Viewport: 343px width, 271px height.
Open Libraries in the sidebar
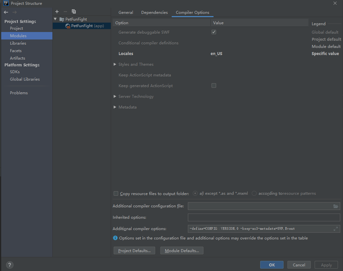(x=18, y=43)
